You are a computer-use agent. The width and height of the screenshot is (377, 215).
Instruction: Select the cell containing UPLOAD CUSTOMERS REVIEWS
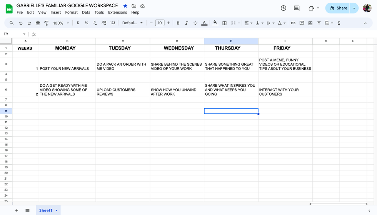coord(123,90)
